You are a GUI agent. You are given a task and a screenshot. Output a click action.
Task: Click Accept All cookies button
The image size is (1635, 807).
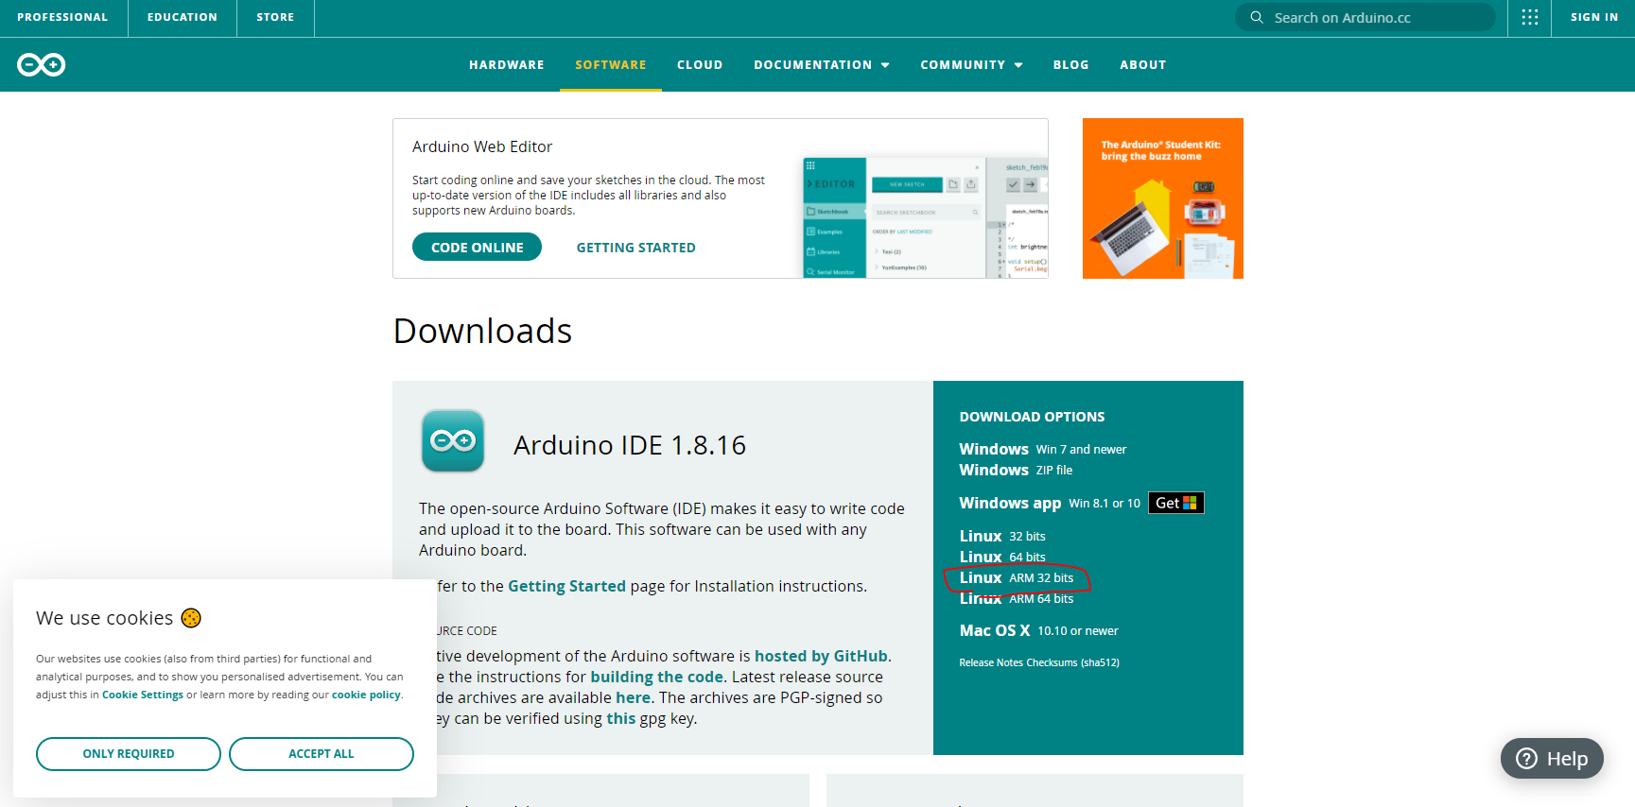point(322,754)
